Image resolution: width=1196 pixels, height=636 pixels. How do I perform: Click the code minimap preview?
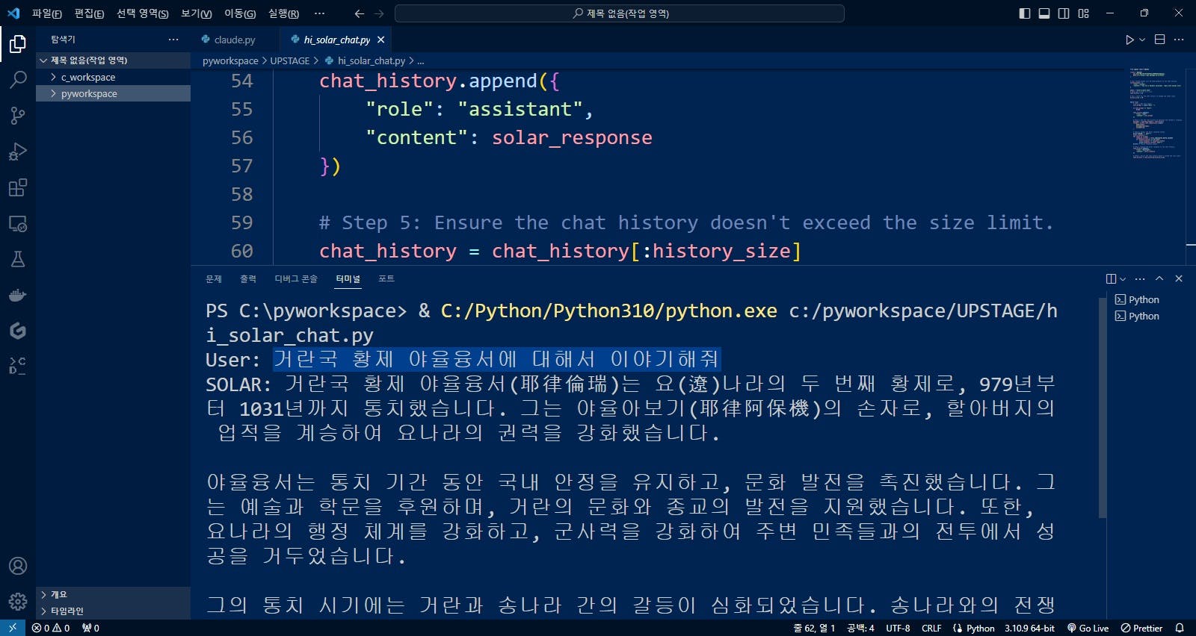(1156, 113)
